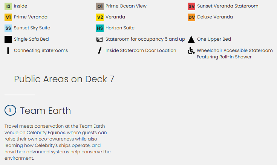Click the SS Sunset Sky Suite icon
Viewport: 277px width, 165px height.
pyautogui.click(x=8, y=28)
